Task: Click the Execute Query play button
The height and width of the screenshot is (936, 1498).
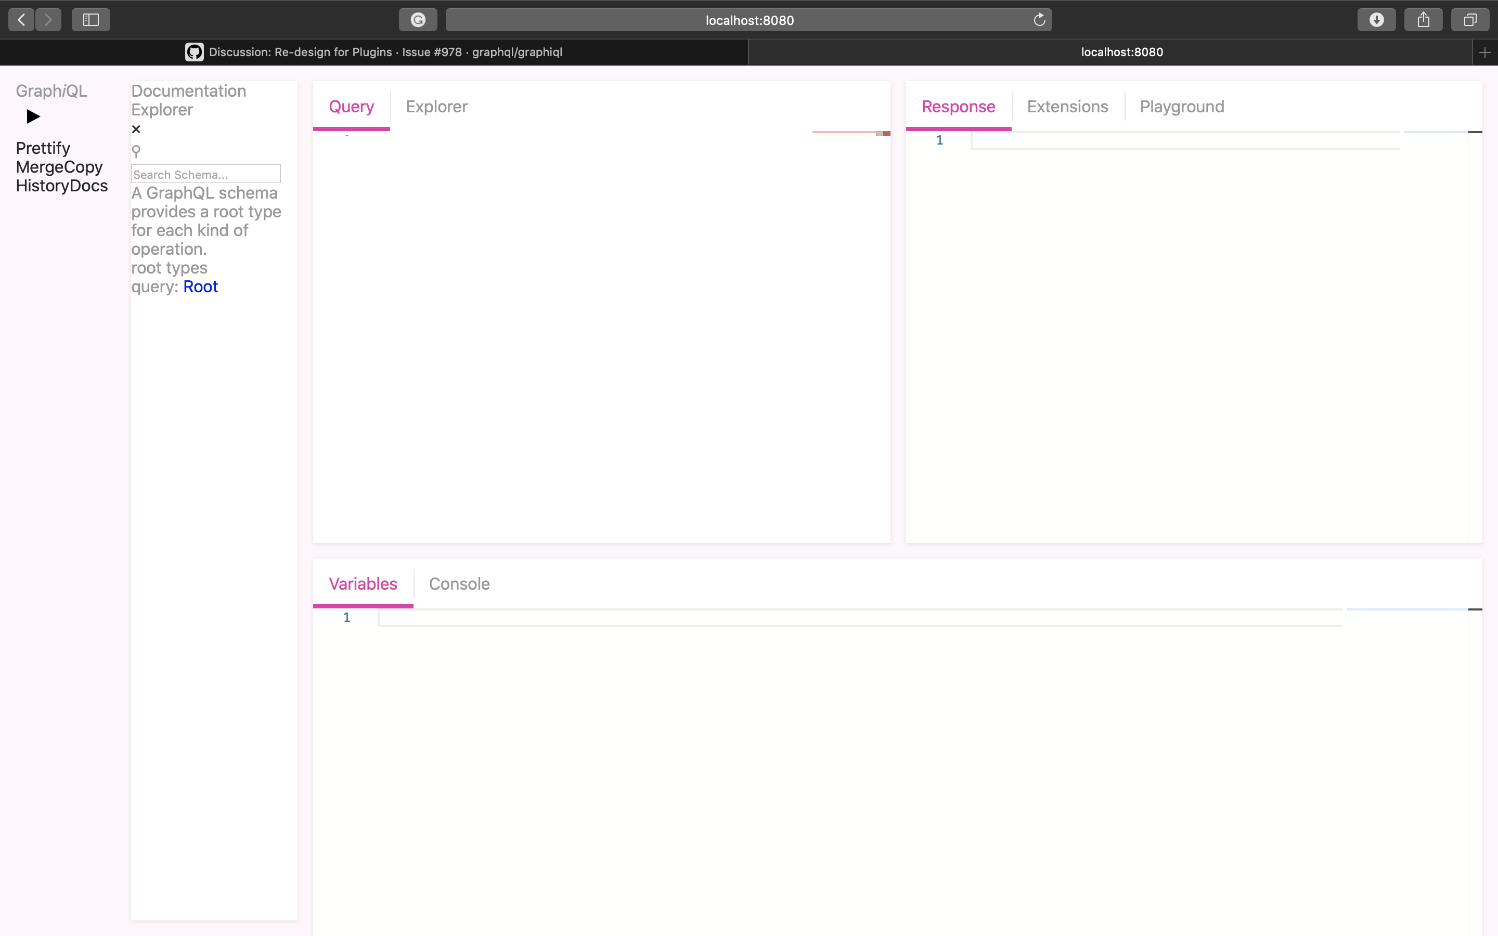Action: 33,116
